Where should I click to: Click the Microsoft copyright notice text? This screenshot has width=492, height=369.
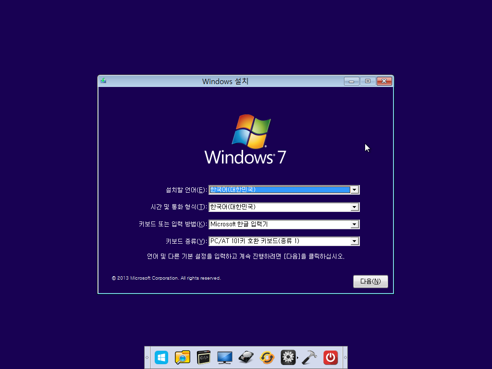point(166,278)
